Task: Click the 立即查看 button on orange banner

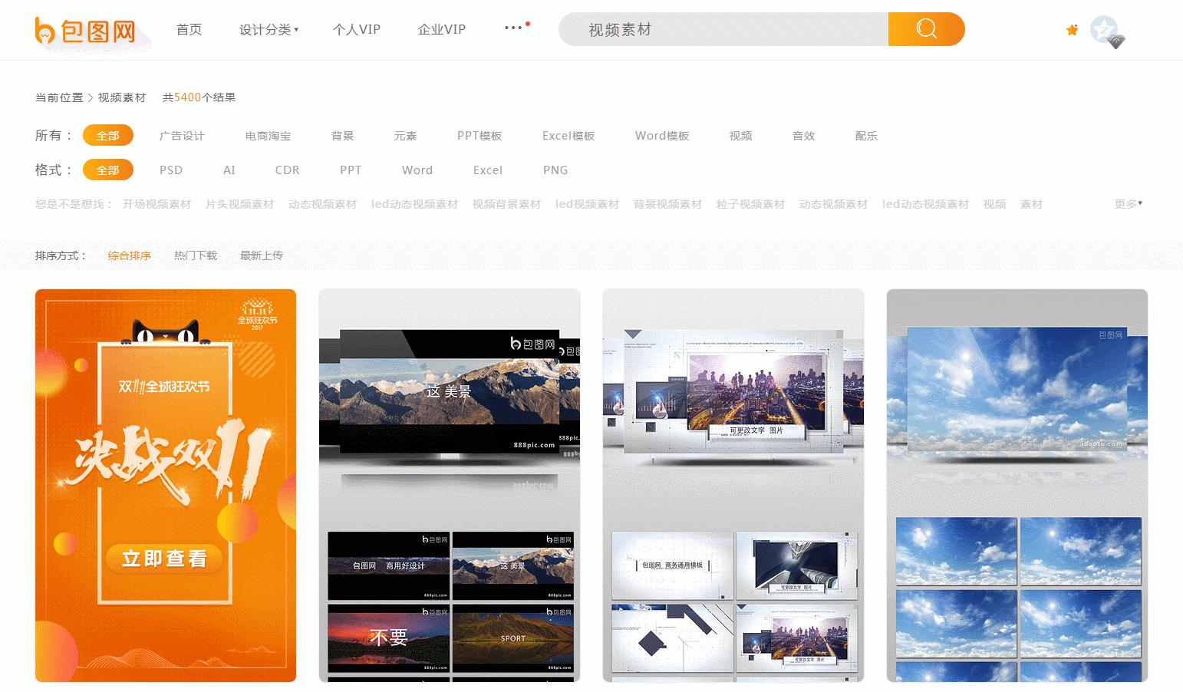Action: [164, 559]
